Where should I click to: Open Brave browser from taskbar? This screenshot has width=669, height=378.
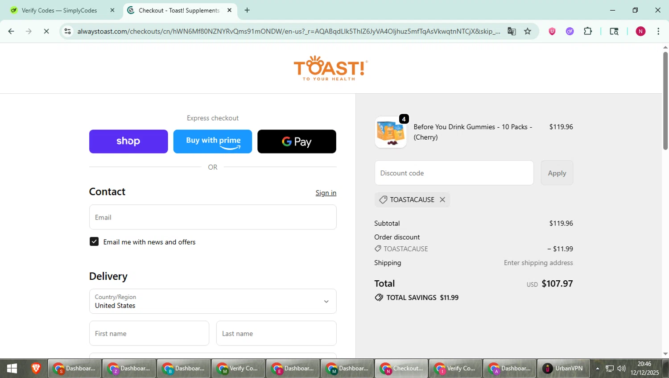(36, 368)
